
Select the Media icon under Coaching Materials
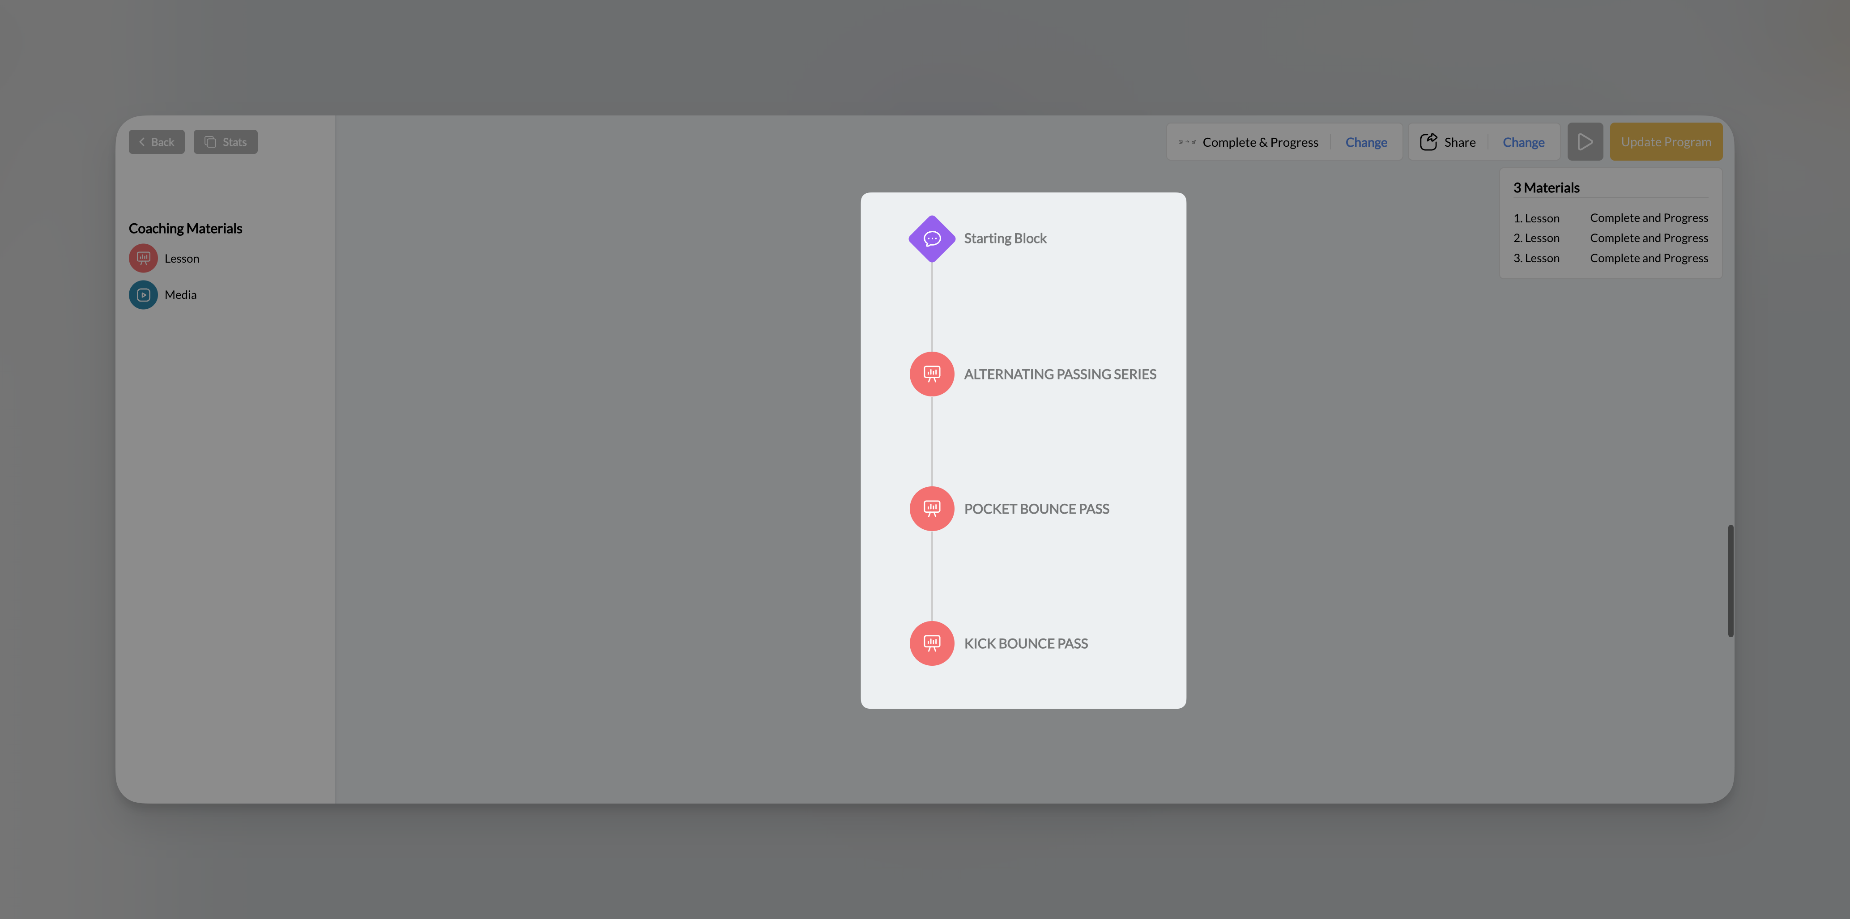click(x=144, y=294)
